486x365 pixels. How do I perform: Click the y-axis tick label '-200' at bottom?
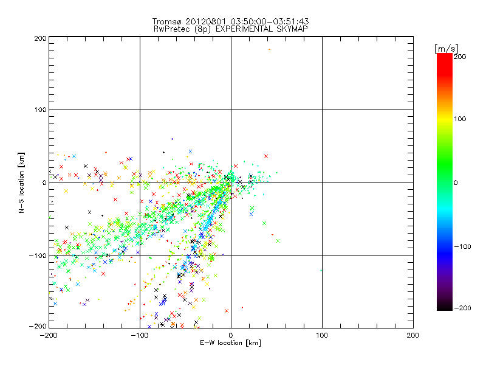click(x=38, y=326)
